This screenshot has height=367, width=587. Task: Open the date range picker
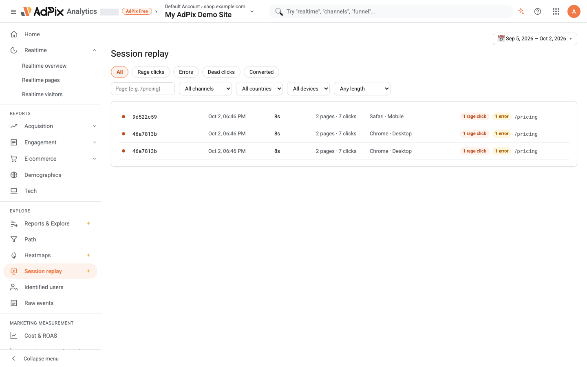tap(535, 39)
